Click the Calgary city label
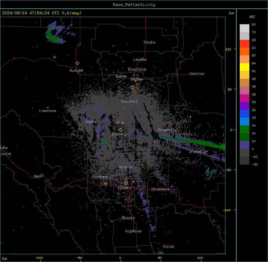The height and width of the screenshot is (262, 268). pos(124,188)
